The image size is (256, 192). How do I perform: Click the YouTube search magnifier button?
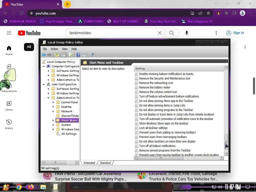(171, 33)
